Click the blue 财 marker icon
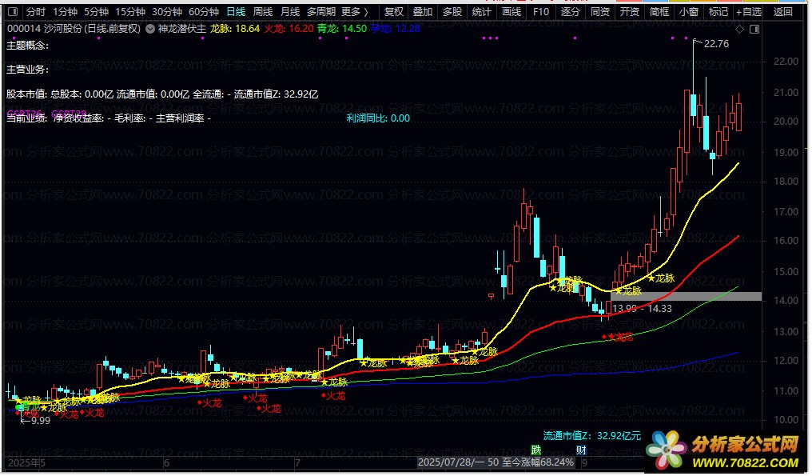 tap(582, 450)
